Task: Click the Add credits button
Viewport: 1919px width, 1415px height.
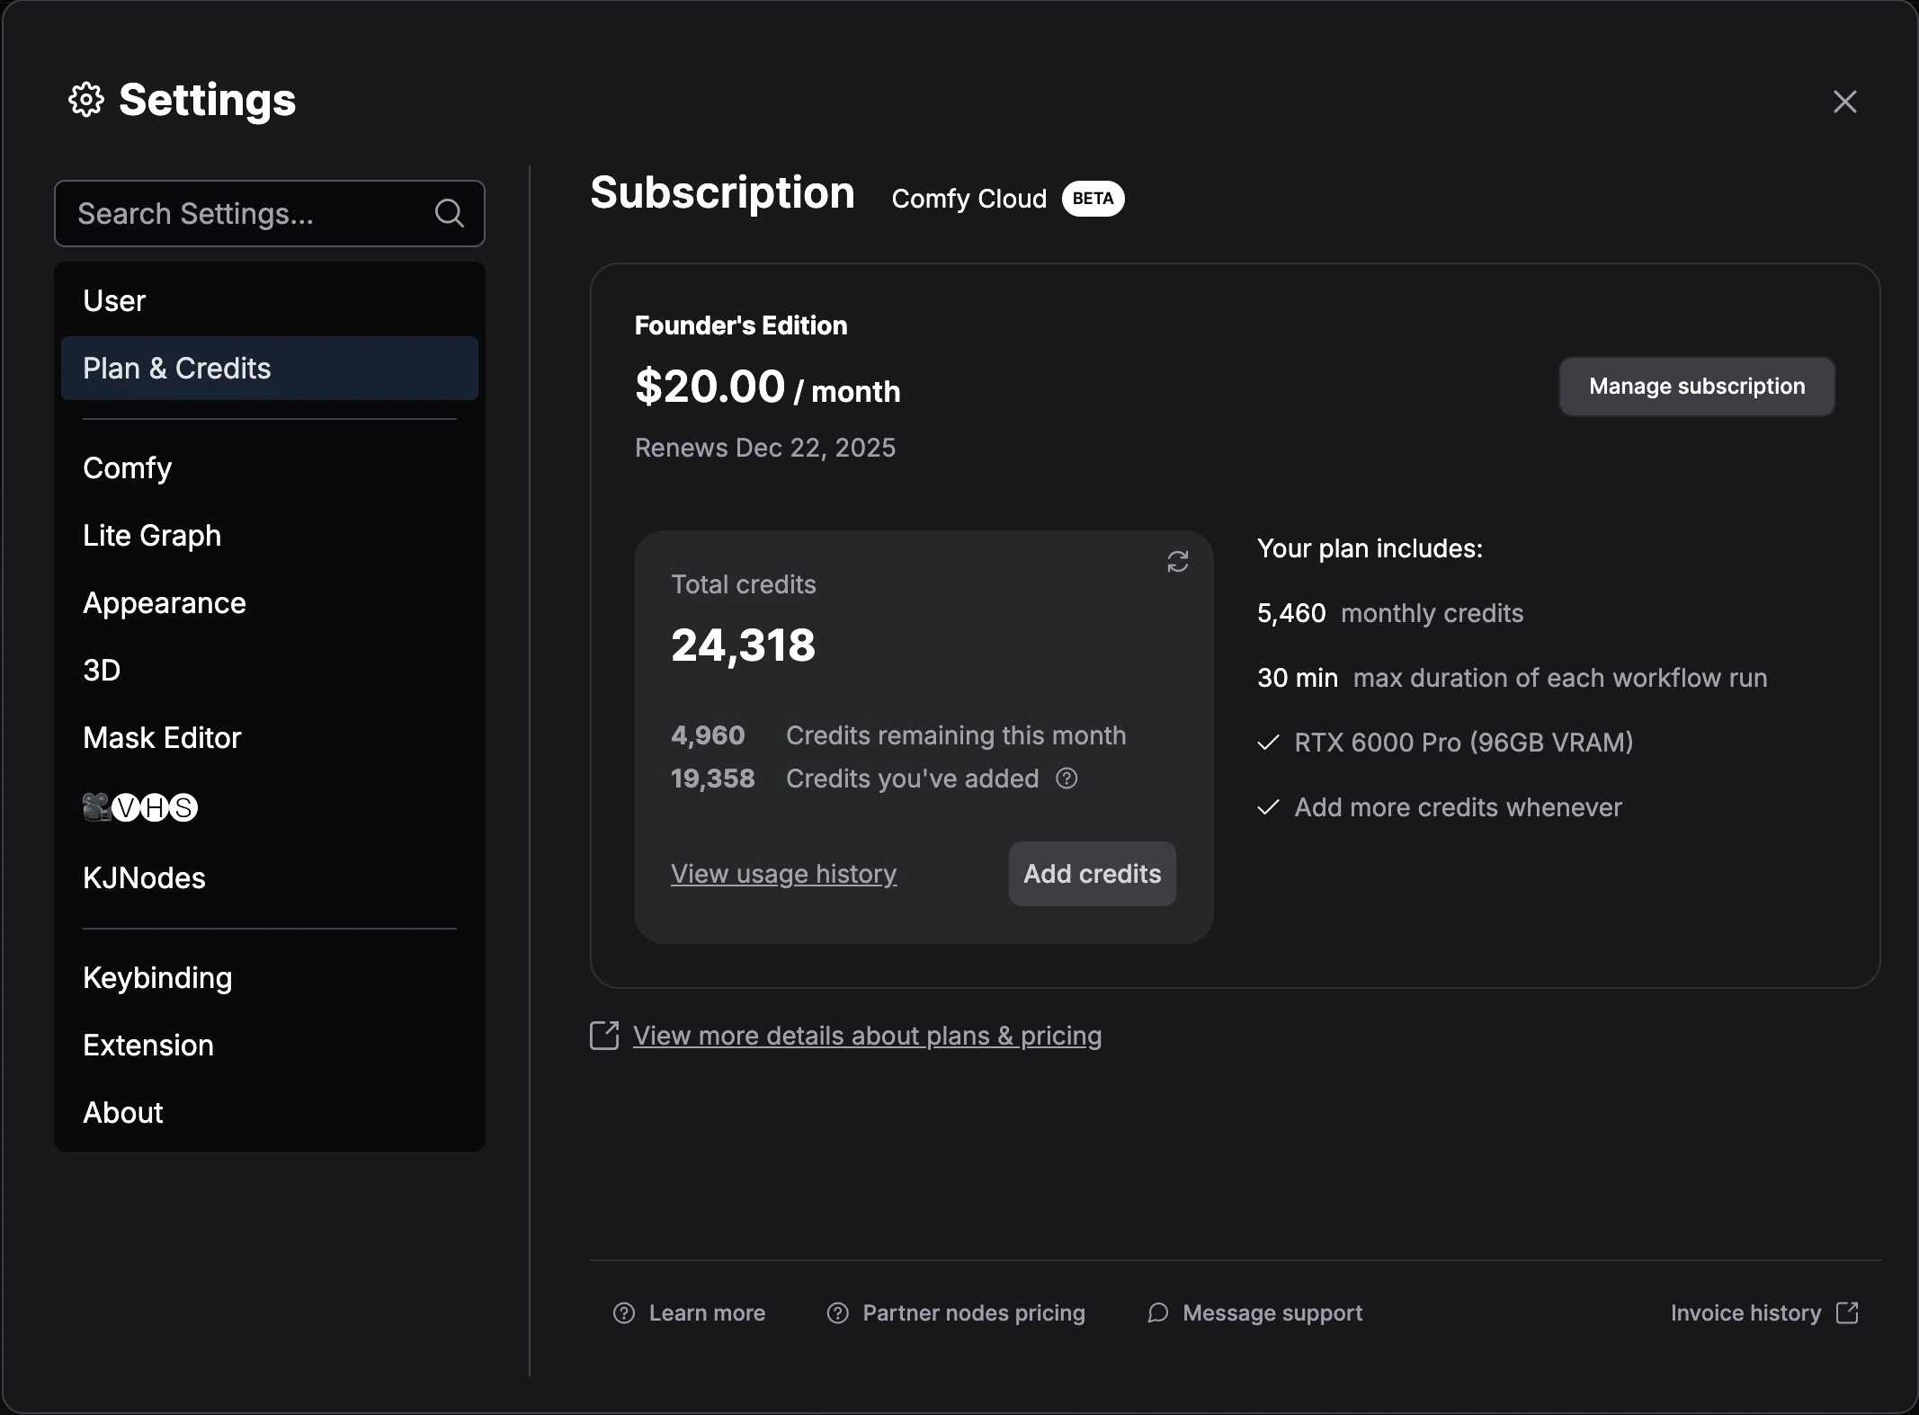Action: (x=1092, y=873)
